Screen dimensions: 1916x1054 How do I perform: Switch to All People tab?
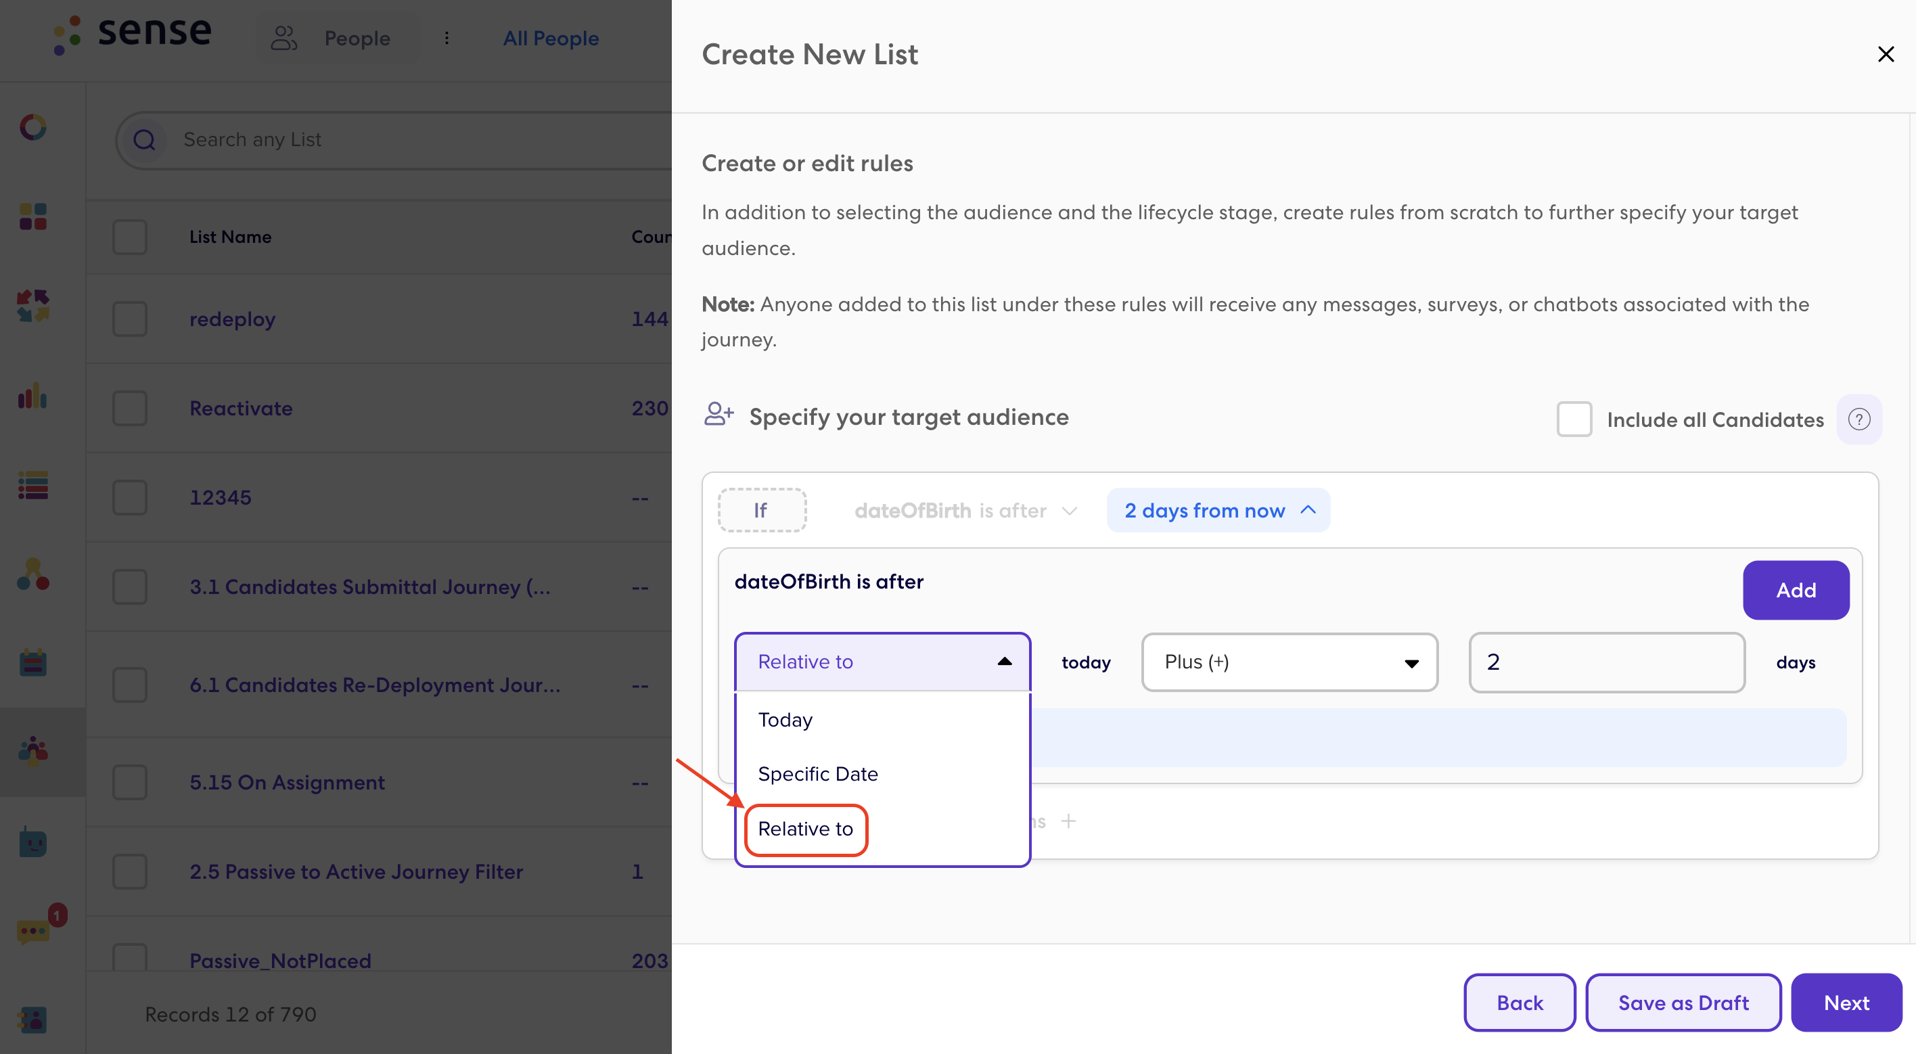point(551,38)
